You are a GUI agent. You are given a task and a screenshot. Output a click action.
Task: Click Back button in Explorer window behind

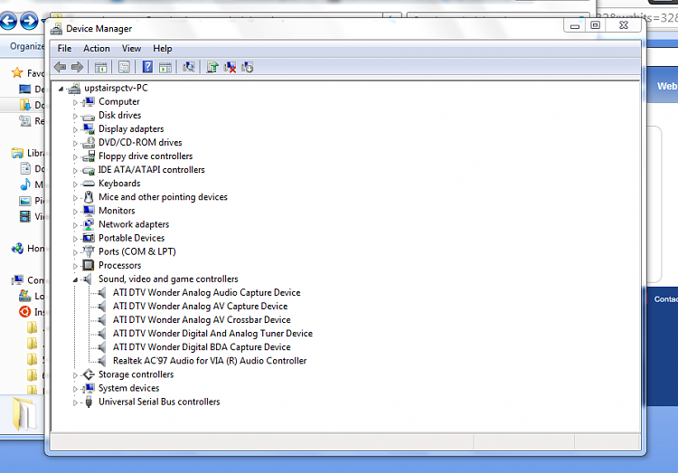click(x=8, y=21)
